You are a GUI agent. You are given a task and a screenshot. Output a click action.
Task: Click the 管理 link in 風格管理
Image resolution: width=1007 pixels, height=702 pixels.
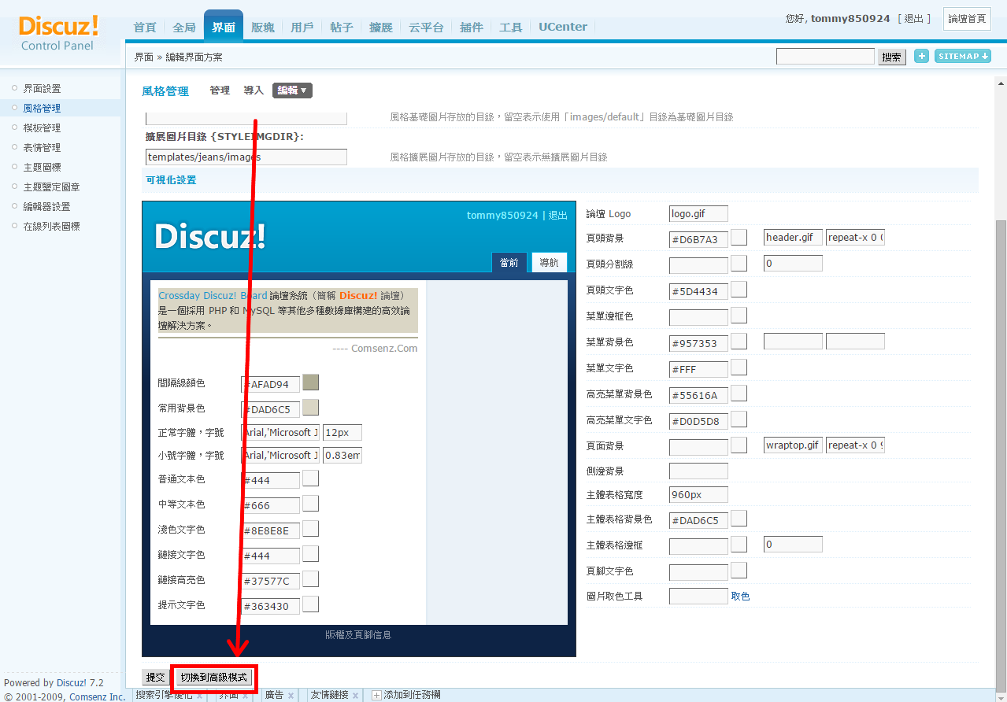click(x=220, y=91)
